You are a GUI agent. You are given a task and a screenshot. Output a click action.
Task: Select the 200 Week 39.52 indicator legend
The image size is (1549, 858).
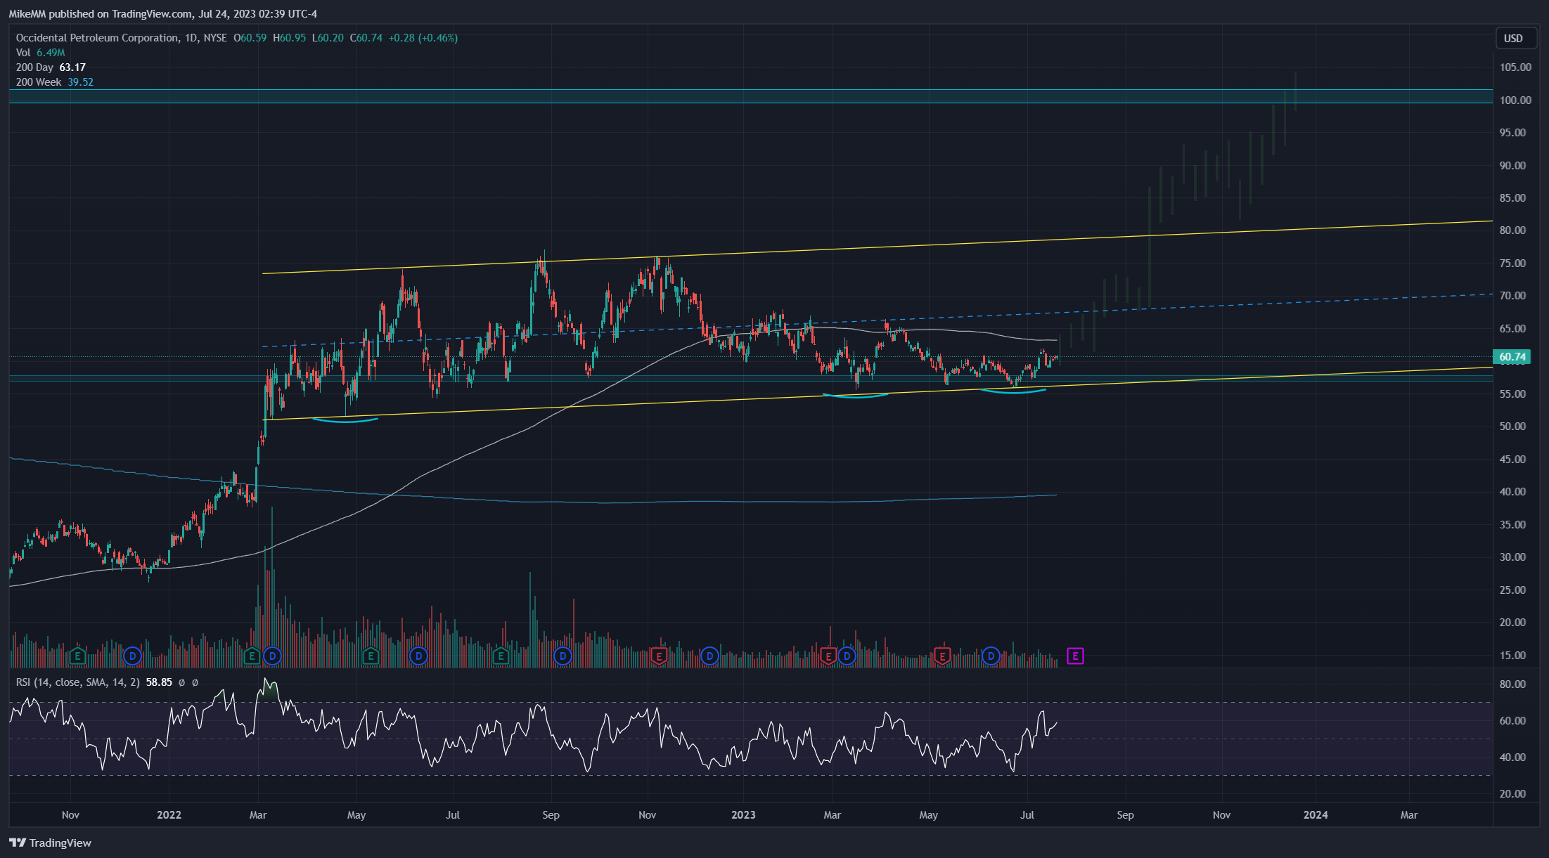click(x=55, y=82)
